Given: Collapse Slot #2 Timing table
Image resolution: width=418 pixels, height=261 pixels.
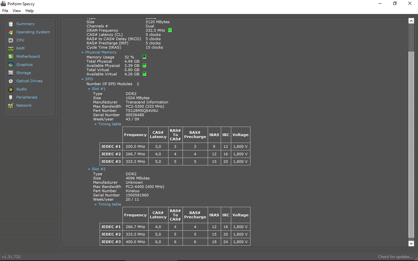Looking at the screenshot, I should pos(95,205).
